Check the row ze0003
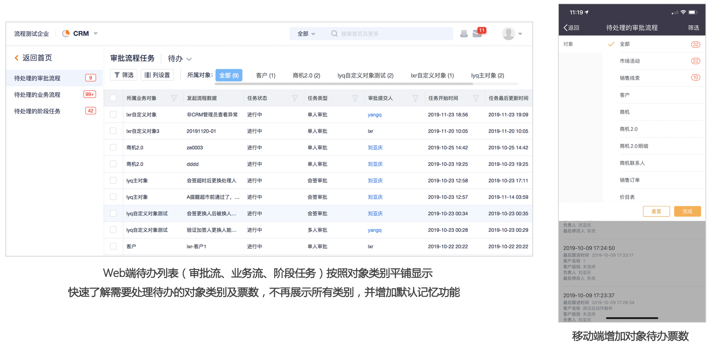 [x=113, y=148]
